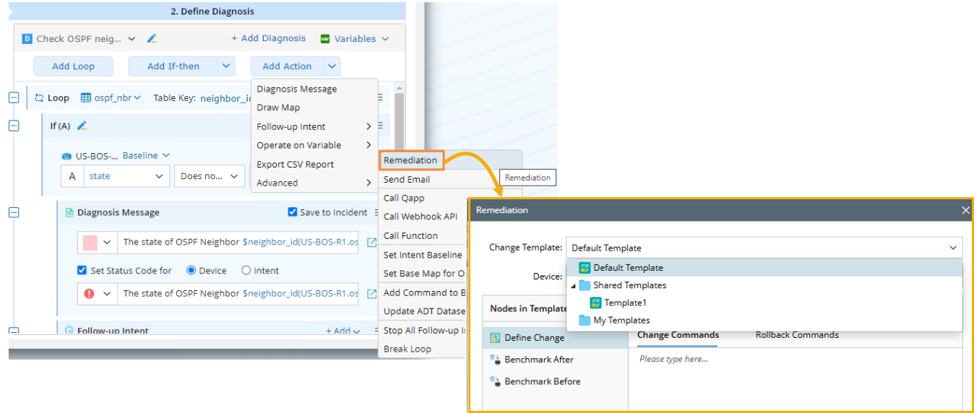Click the Diagnosis Message document icon
The height and width of the screenshot is (413, 974).
click(69, 212)
